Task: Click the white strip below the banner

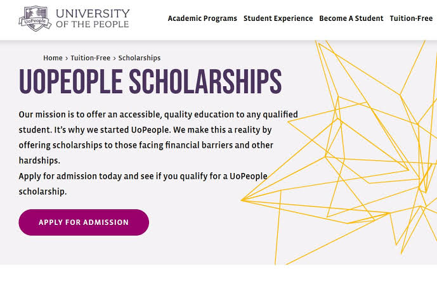Action: pyautogui.click(x=190, y=274)
